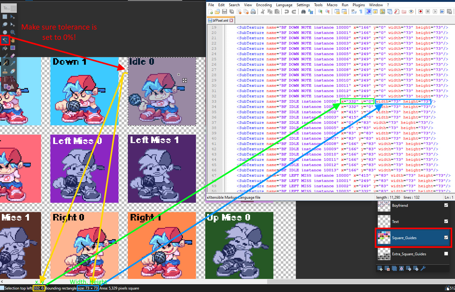Image resolution: width=455 pixels, height=292 pixels.
Task: Click Move Layer Down icon
Action: [416, 268]
